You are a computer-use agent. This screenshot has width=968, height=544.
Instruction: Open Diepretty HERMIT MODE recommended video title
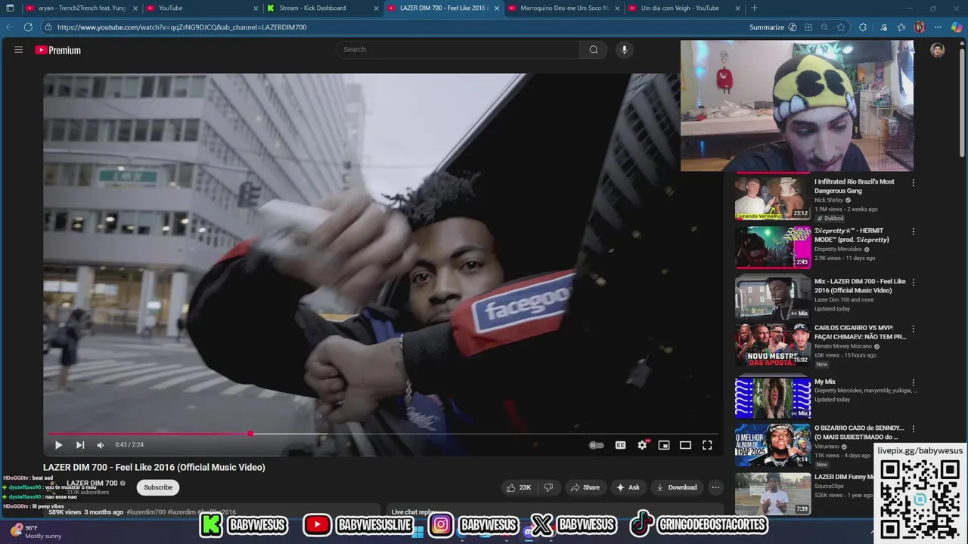852,235
